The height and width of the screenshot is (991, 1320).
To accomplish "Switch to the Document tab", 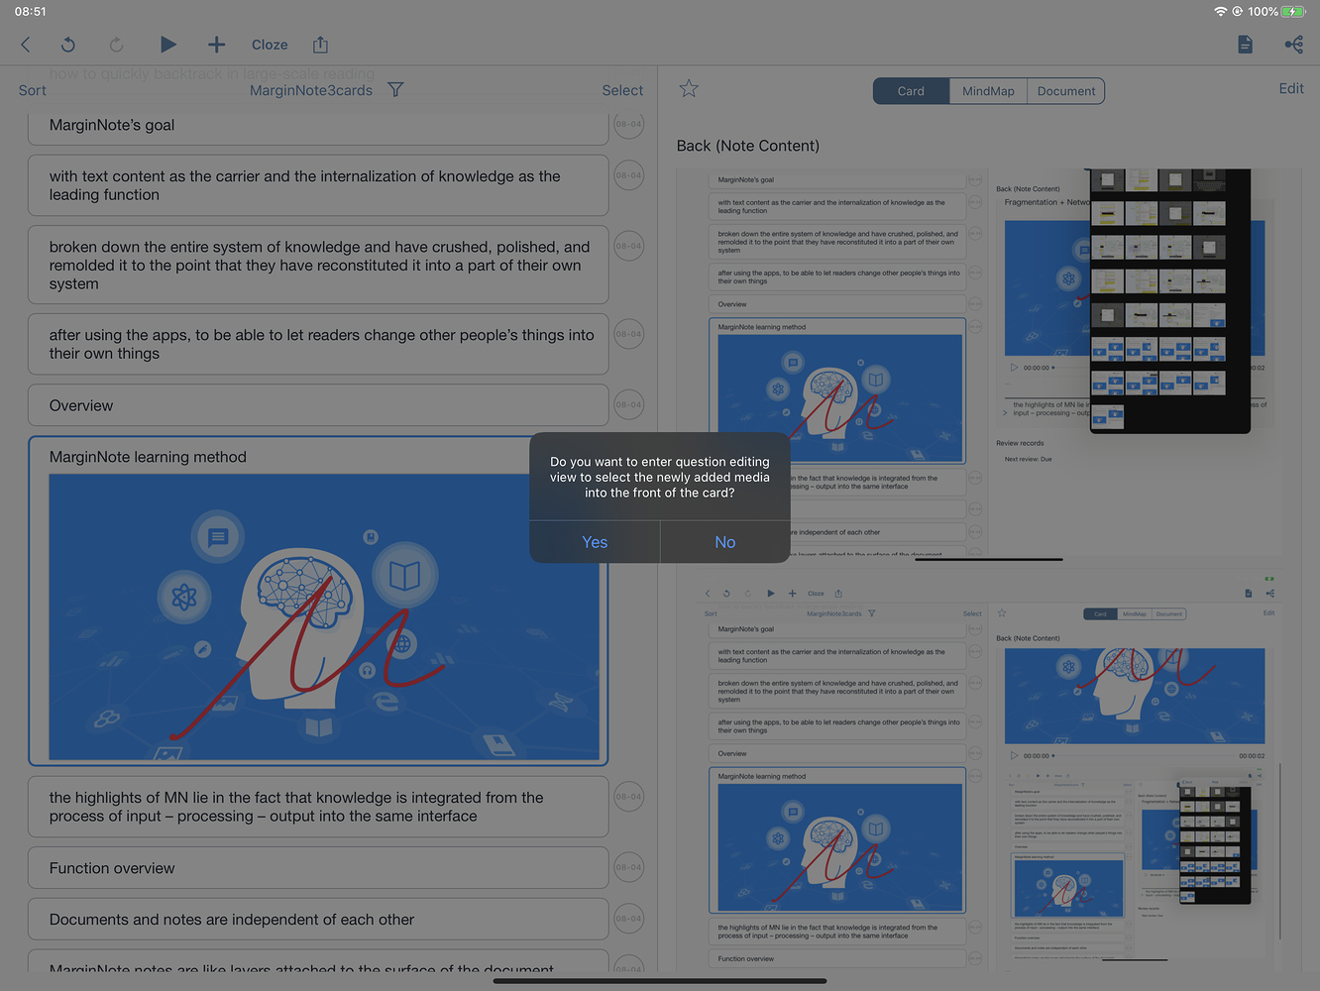I will click(x=1066, y=91).
